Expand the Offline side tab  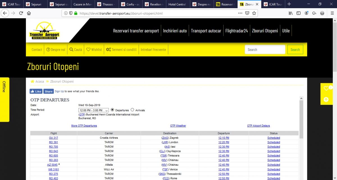coord(4,99)
